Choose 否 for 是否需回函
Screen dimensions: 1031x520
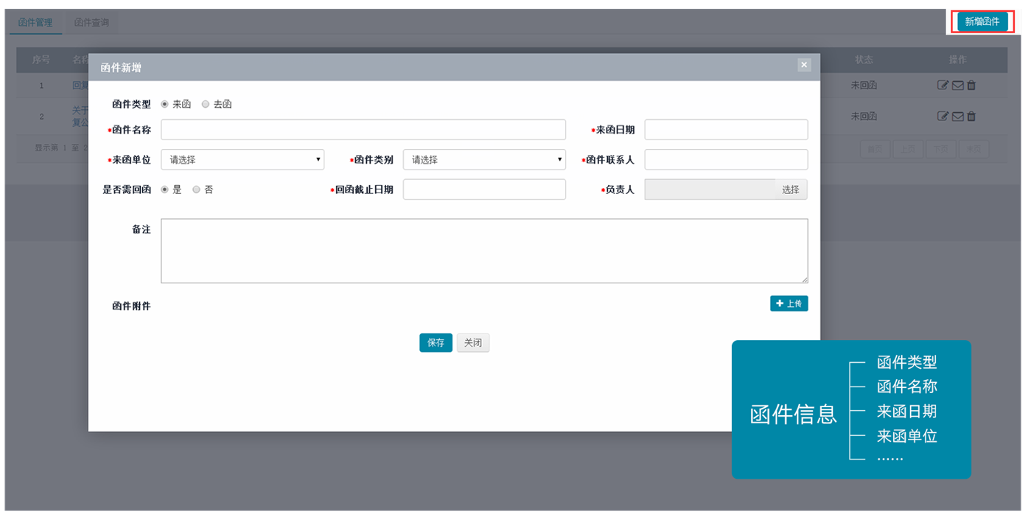pyautogui.click(x=196, y=190)
